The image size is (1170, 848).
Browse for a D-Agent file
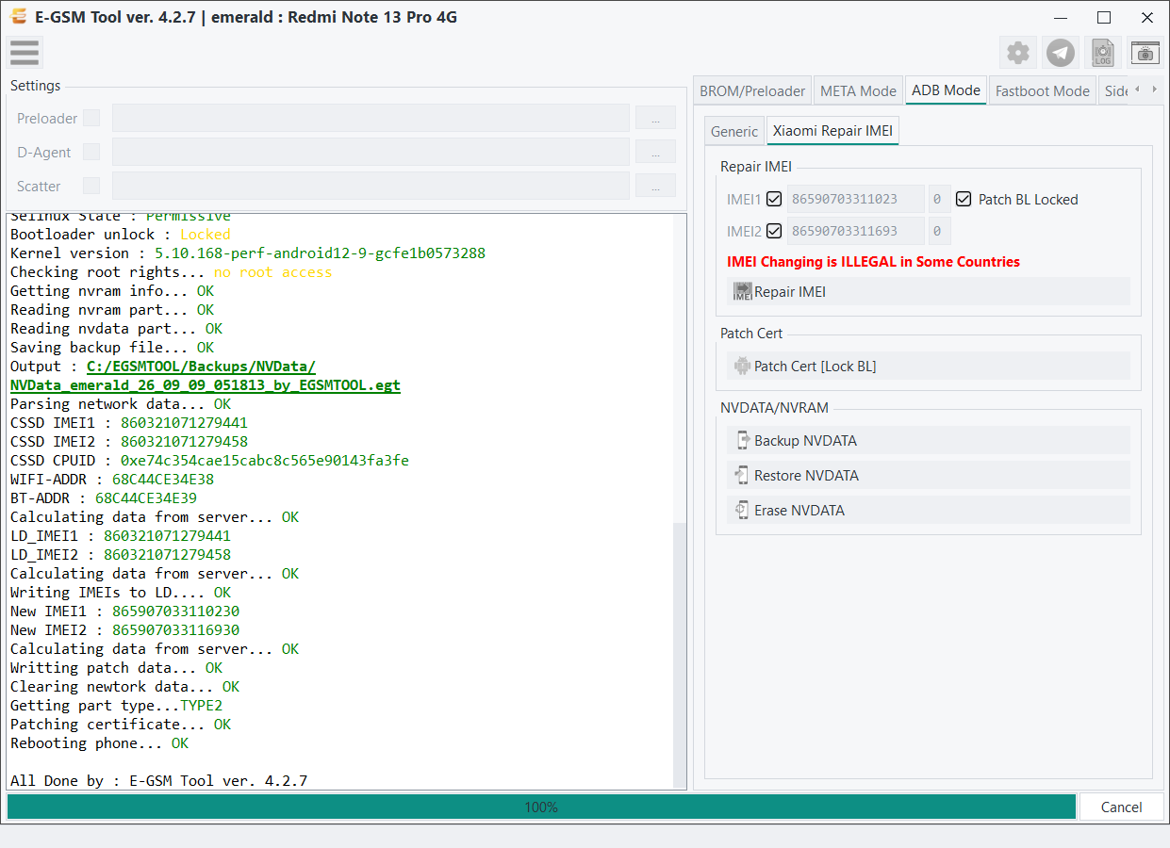(x=655, y=152)
